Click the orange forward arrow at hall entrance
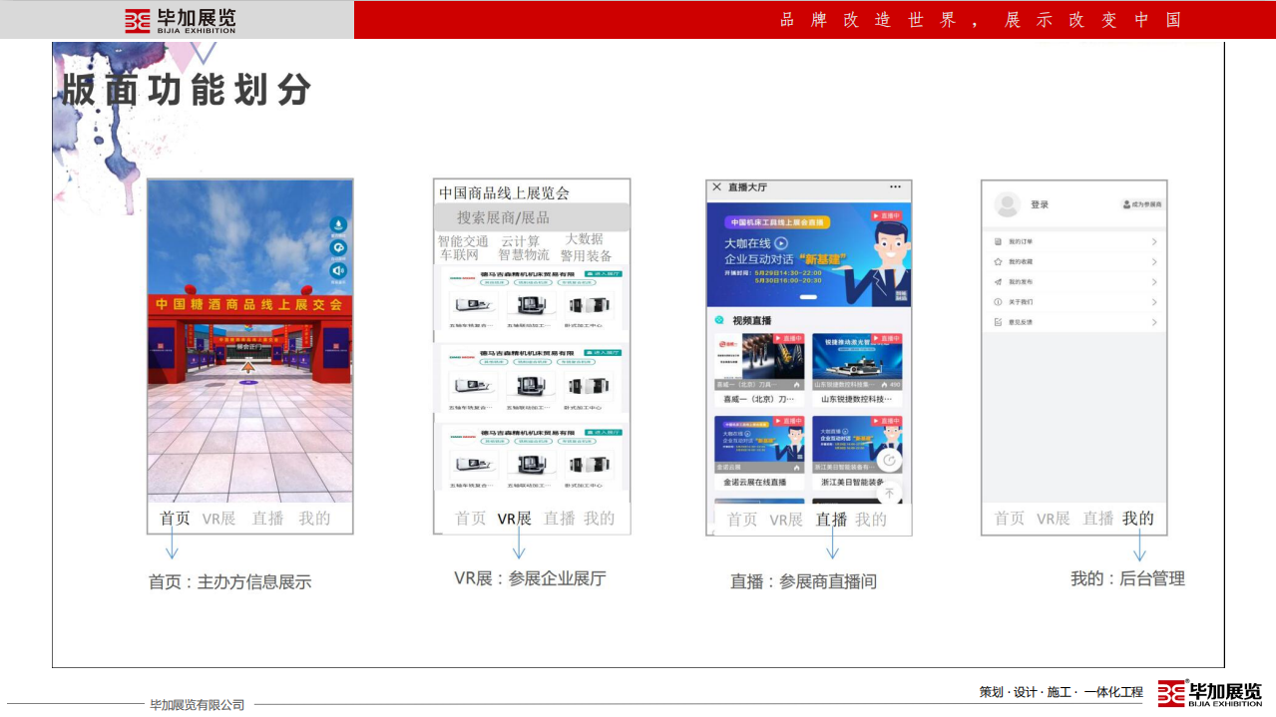1276x717 pixels. tap(248, 366)
